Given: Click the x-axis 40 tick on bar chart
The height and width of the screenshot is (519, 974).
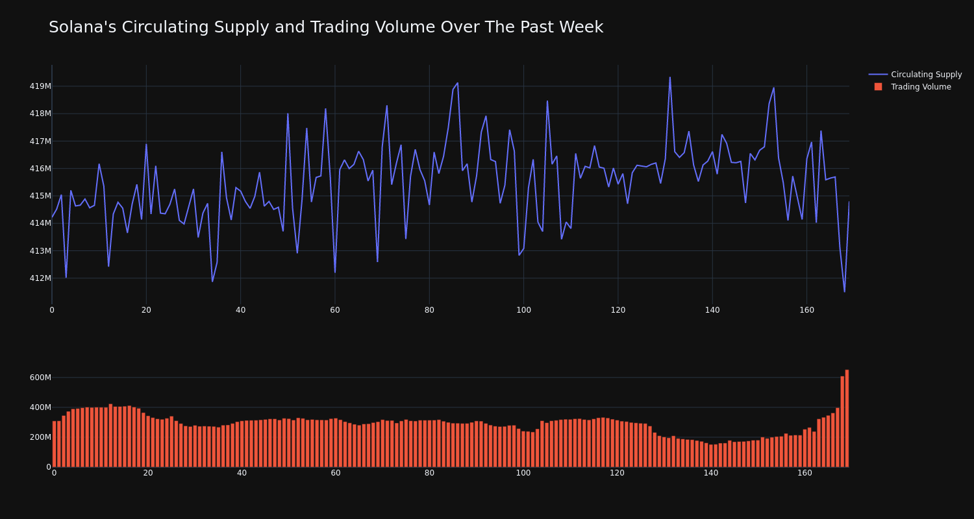Looking at the screenshot, I should coord(242,473).
